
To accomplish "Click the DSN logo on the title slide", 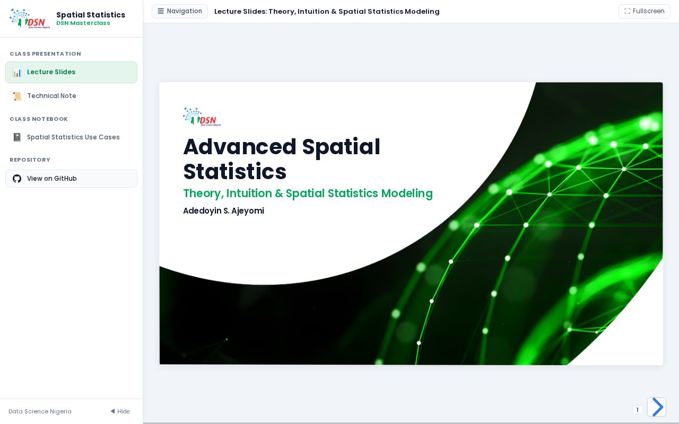I will [x=202, y=117].
